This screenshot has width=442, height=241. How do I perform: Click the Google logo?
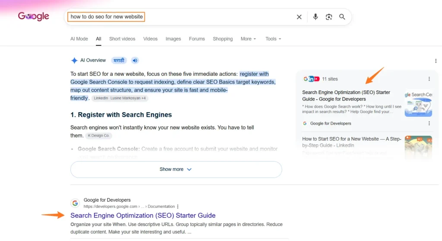(34, 16)
